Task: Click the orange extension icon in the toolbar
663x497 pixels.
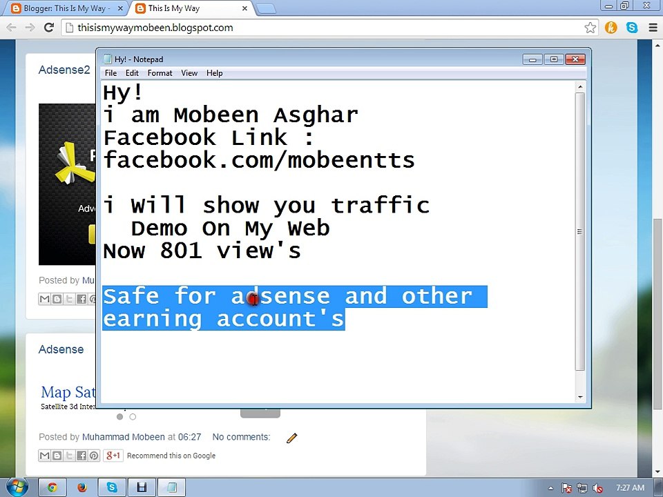Action: click(611, 28)
